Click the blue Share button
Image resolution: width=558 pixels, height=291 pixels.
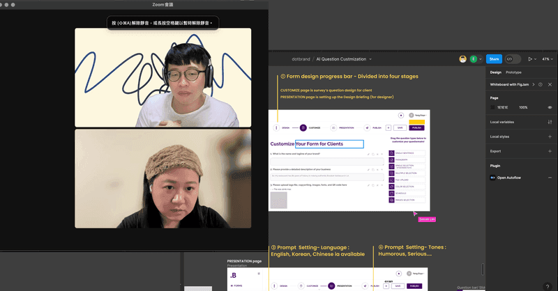click(x=495, y=59)
